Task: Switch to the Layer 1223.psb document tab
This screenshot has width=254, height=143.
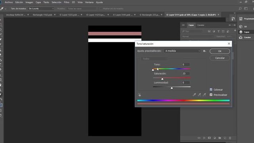Action: point(69,15)
